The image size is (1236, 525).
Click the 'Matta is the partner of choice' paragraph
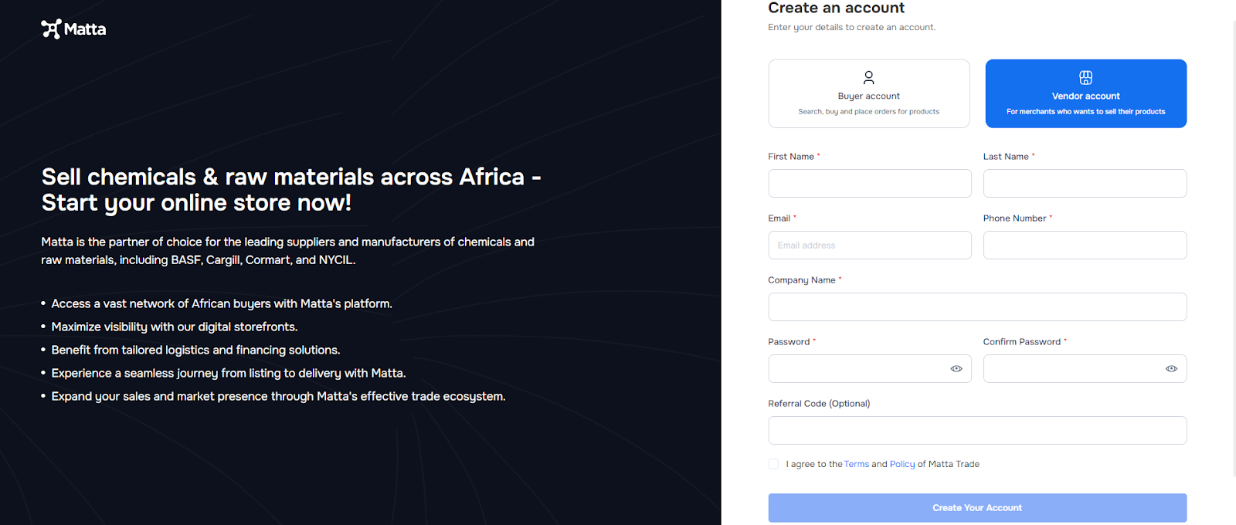pos(288,251)
